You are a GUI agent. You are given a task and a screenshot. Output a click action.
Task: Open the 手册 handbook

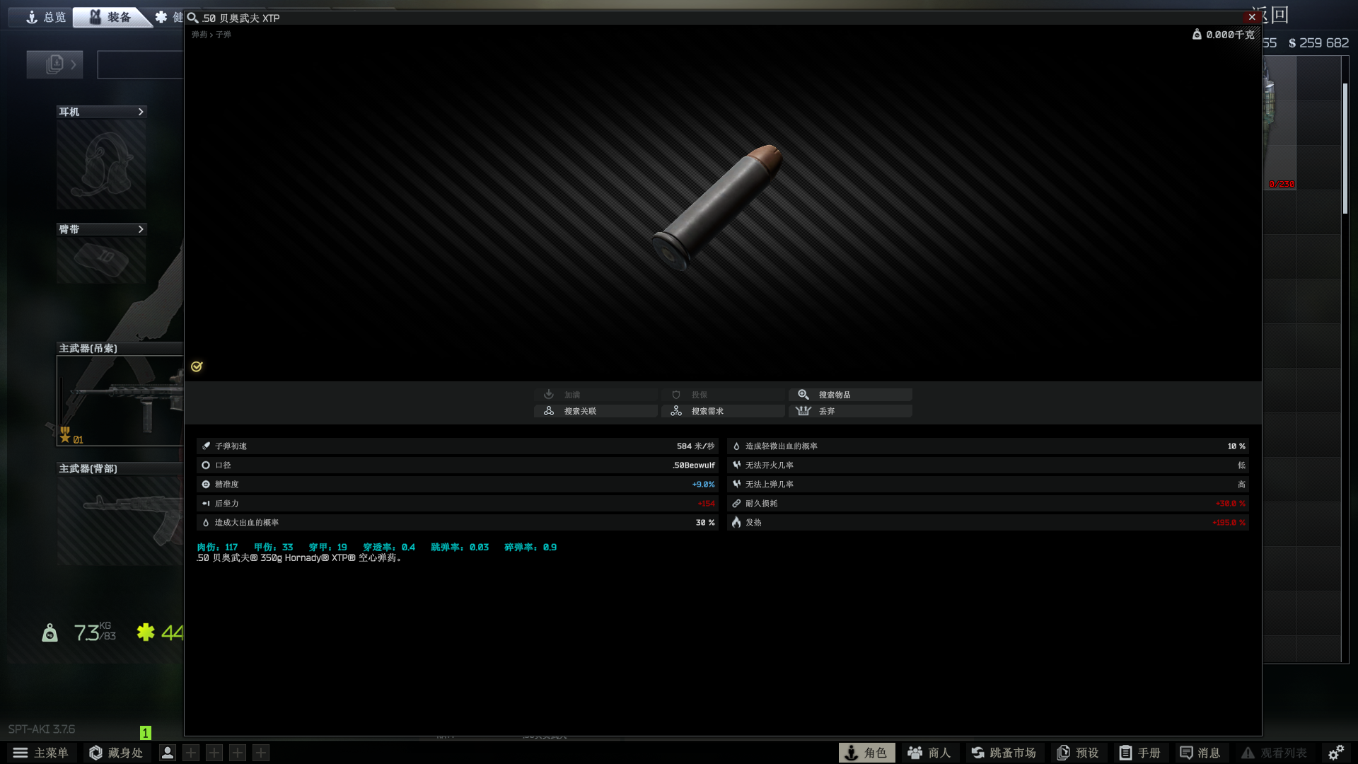pyautogui.click(x=1139, y=753)
